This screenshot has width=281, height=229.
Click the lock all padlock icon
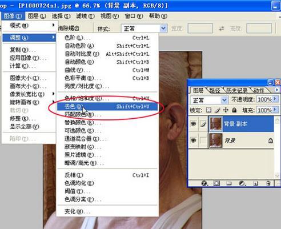(x=234, y=110)
